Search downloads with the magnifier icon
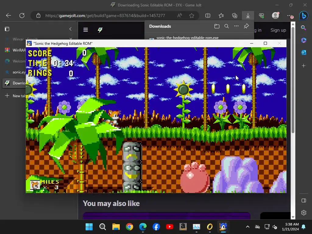This screenshot has width=312, height=234. (x=227, y=26)
